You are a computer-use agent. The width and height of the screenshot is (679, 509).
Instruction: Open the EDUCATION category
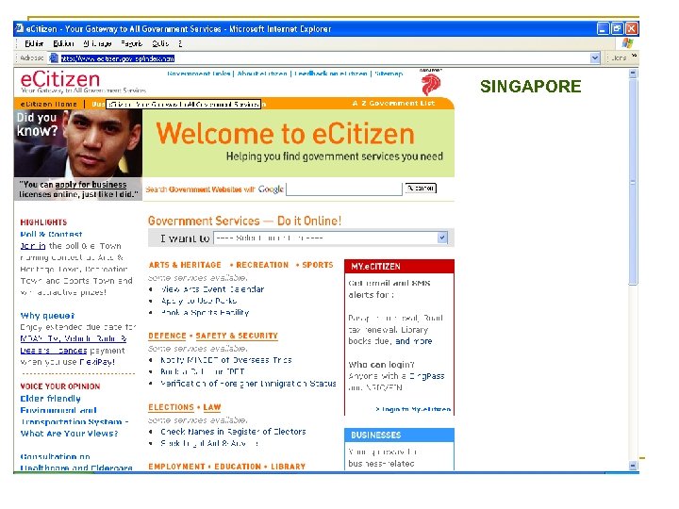pos(238,467)
